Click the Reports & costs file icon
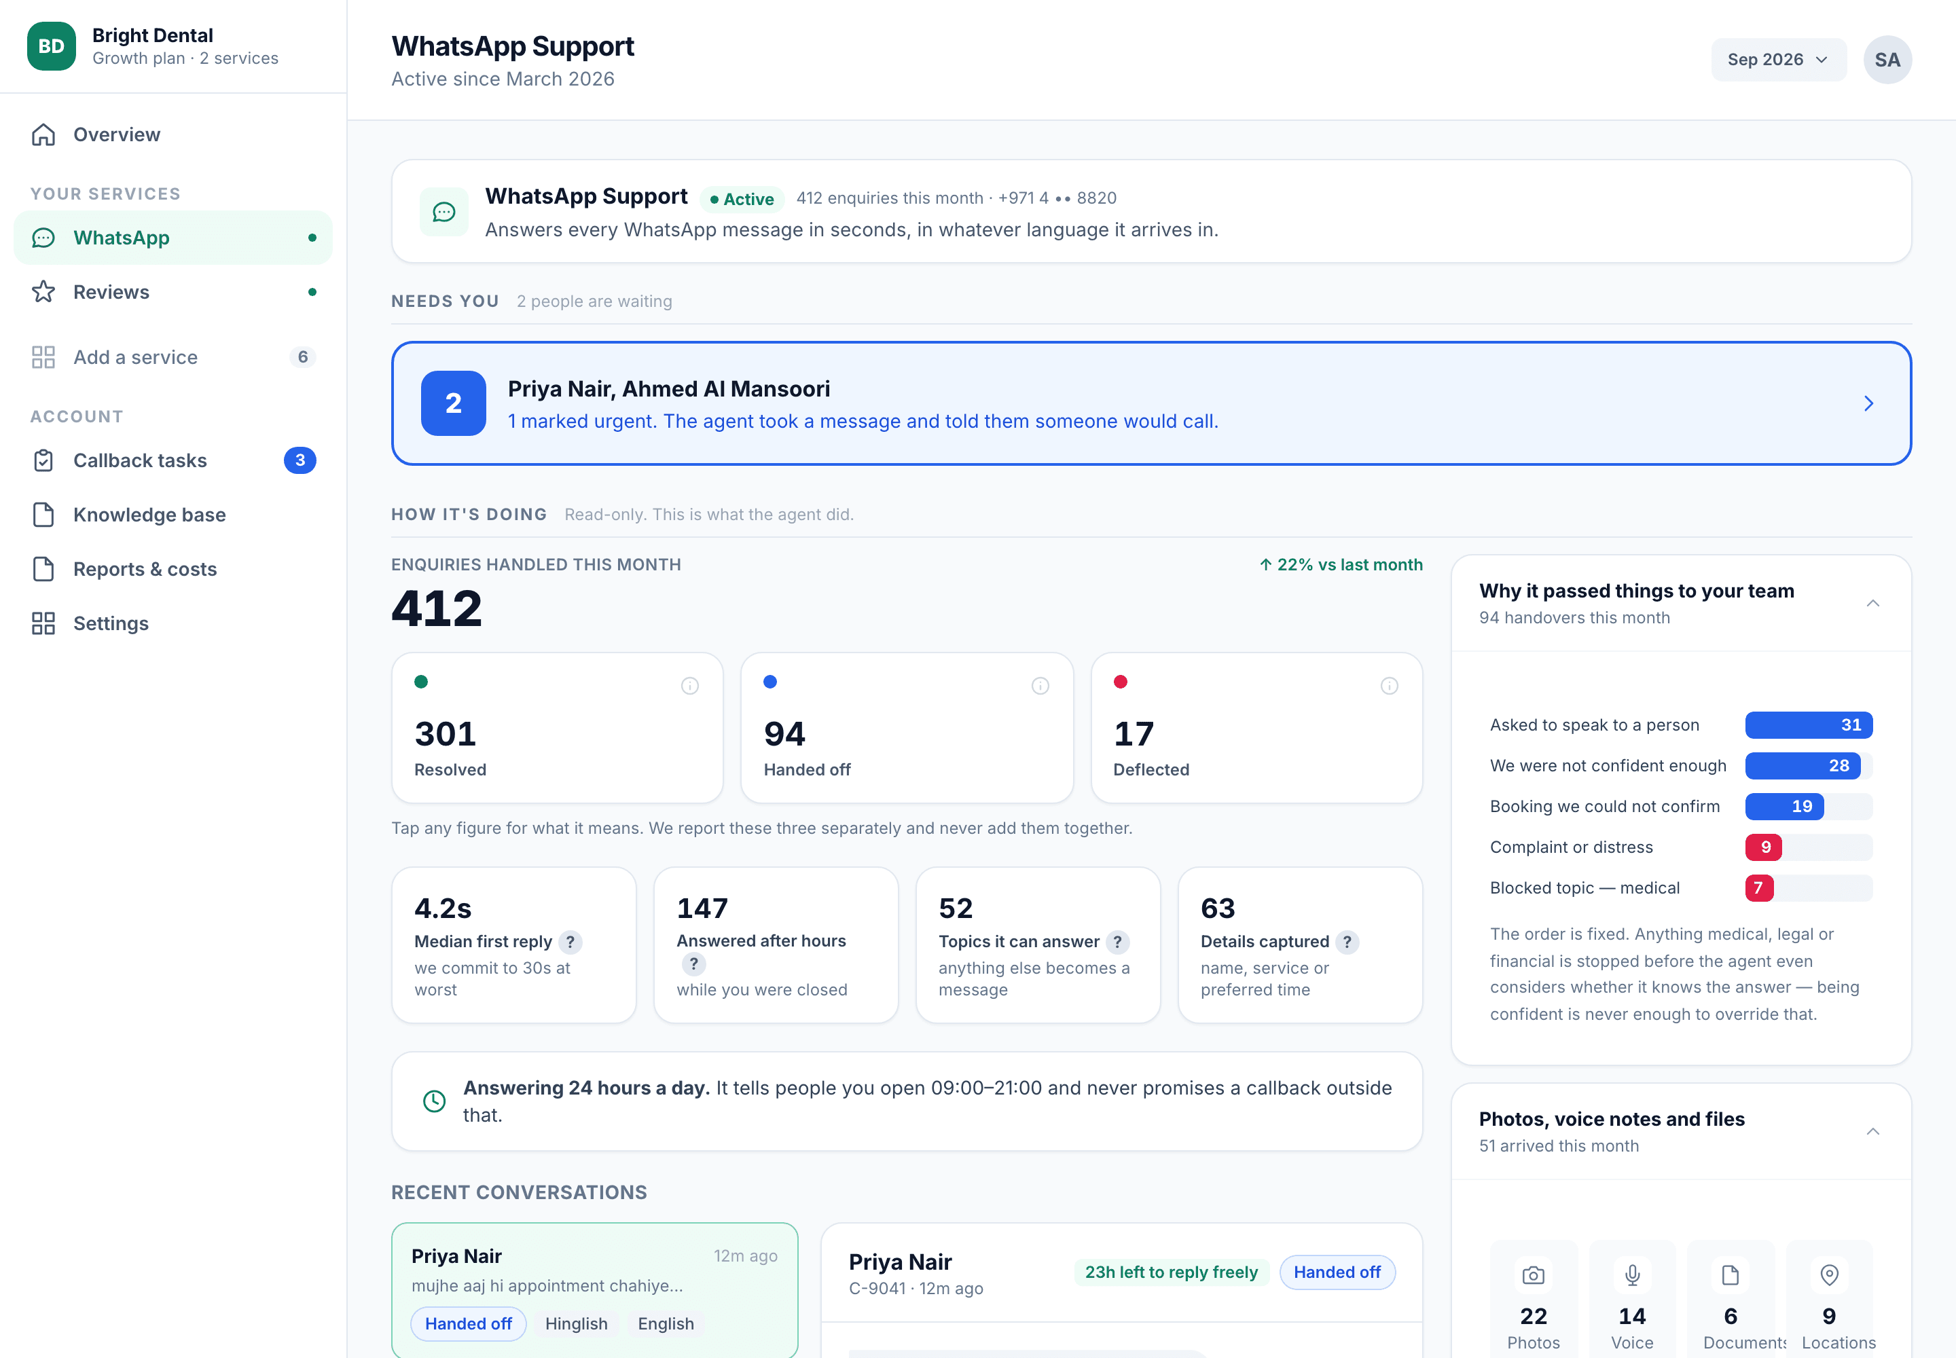Screen dimensions: 1956x1358 click(x=43, y=569)
